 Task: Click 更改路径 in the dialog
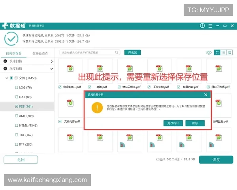pyautogui.click(x=173, y=123)
